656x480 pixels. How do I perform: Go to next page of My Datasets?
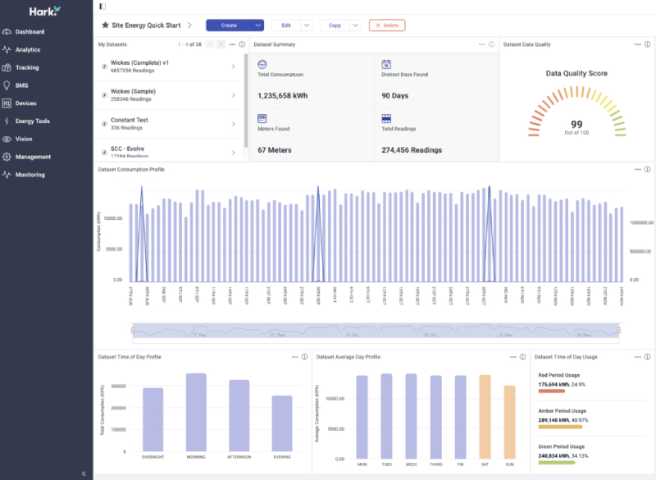tap(221, 44)
